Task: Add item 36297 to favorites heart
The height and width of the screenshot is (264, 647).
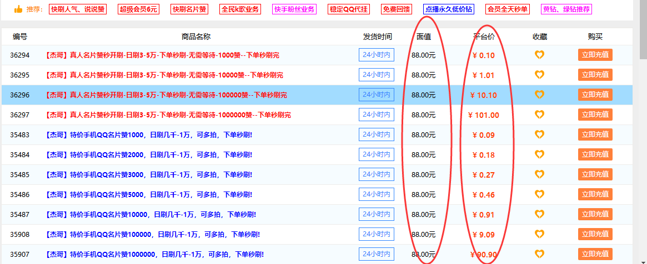Action: [539, 115]
